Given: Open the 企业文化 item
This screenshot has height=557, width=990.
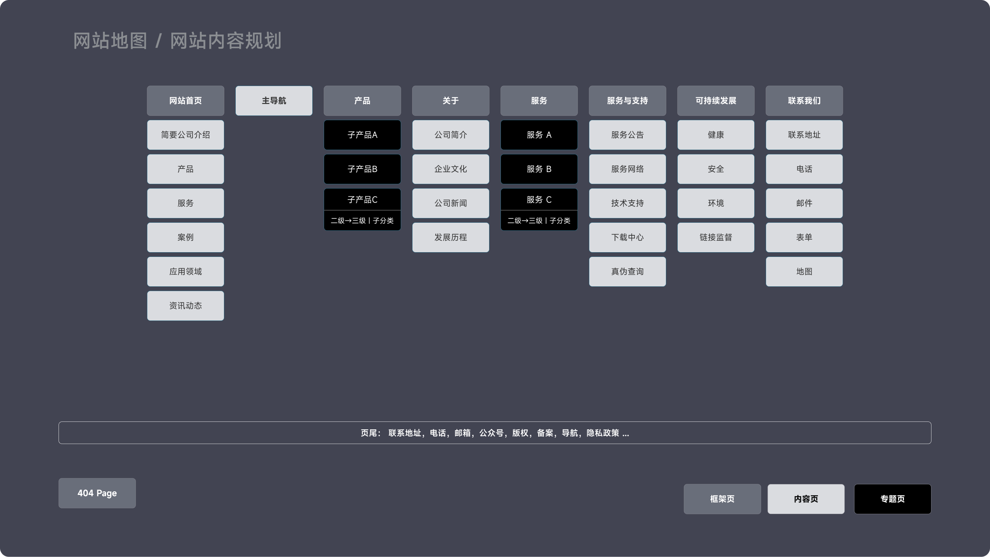Looking at the screenshot, I should pyautogui.click(x=451, y=169).
